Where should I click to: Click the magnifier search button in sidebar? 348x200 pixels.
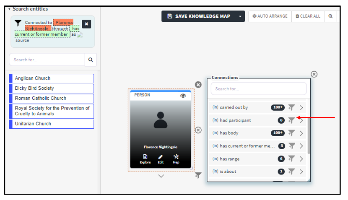(91, 60)
